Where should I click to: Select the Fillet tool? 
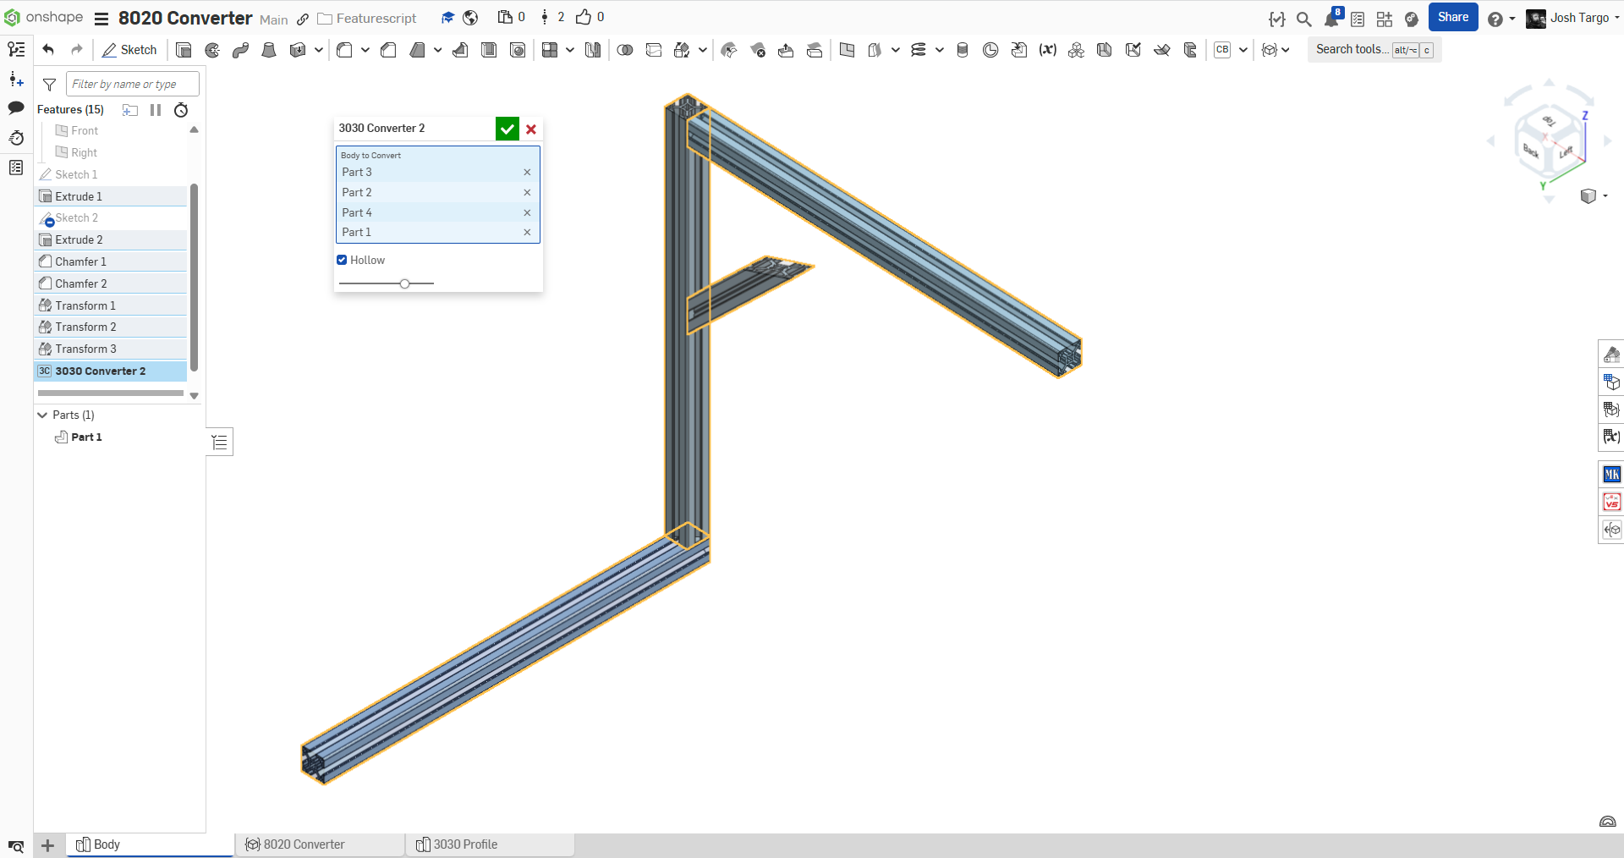344,50
